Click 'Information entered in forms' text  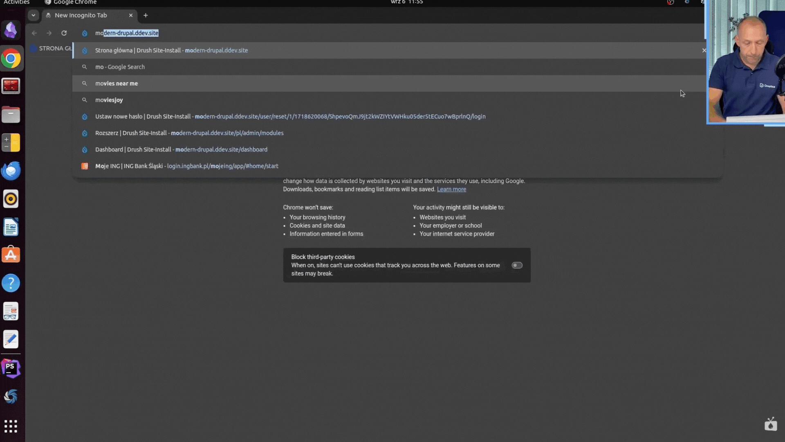tap(326, 234)
